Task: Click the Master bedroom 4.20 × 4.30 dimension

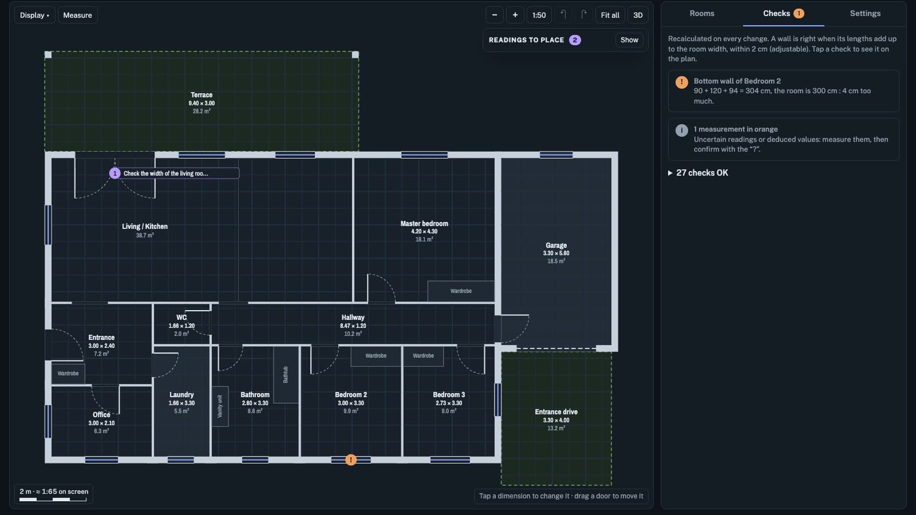Action: 424,232
